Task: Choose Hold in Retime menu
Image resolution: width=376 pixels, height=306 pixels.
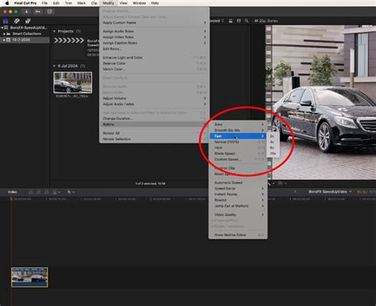Action: pyautogui.click(x=238, y=147)
